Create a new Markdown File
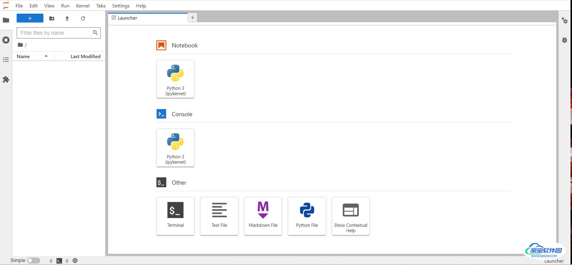 263,216
